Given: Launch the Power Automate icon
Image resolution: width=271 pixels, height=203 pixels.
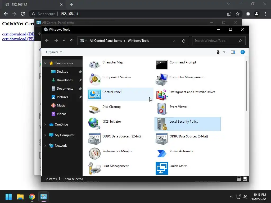Looking at the screenshot, I should 162,154.
